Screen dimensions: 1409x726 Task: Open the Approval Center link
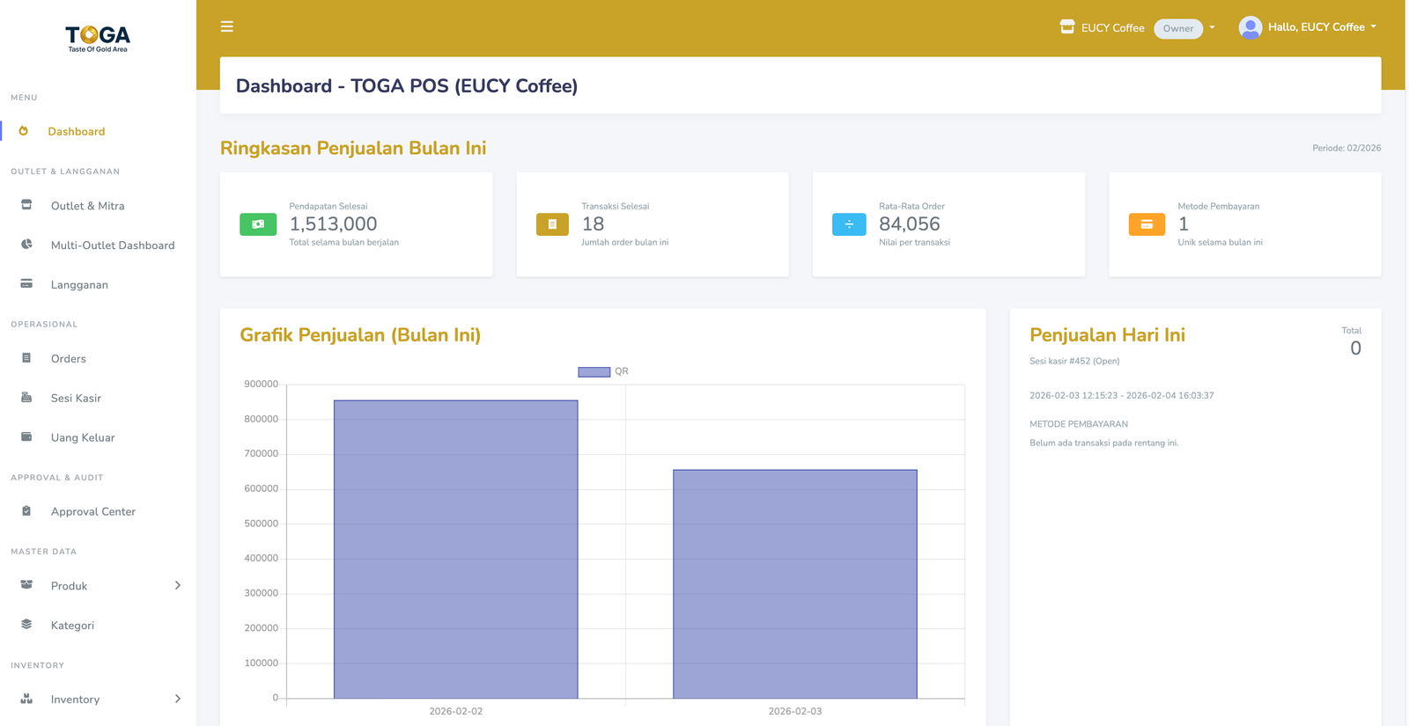coord(93,511)
